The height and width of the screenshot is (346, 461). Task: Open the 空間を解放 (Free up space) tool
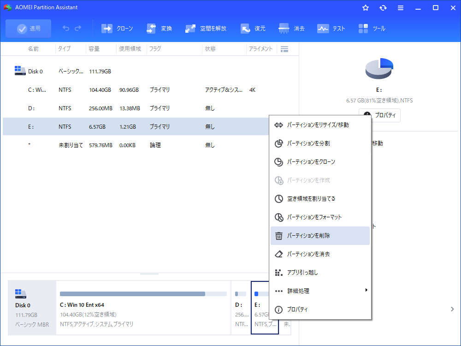pyautogui.click(x=206, y=29)
